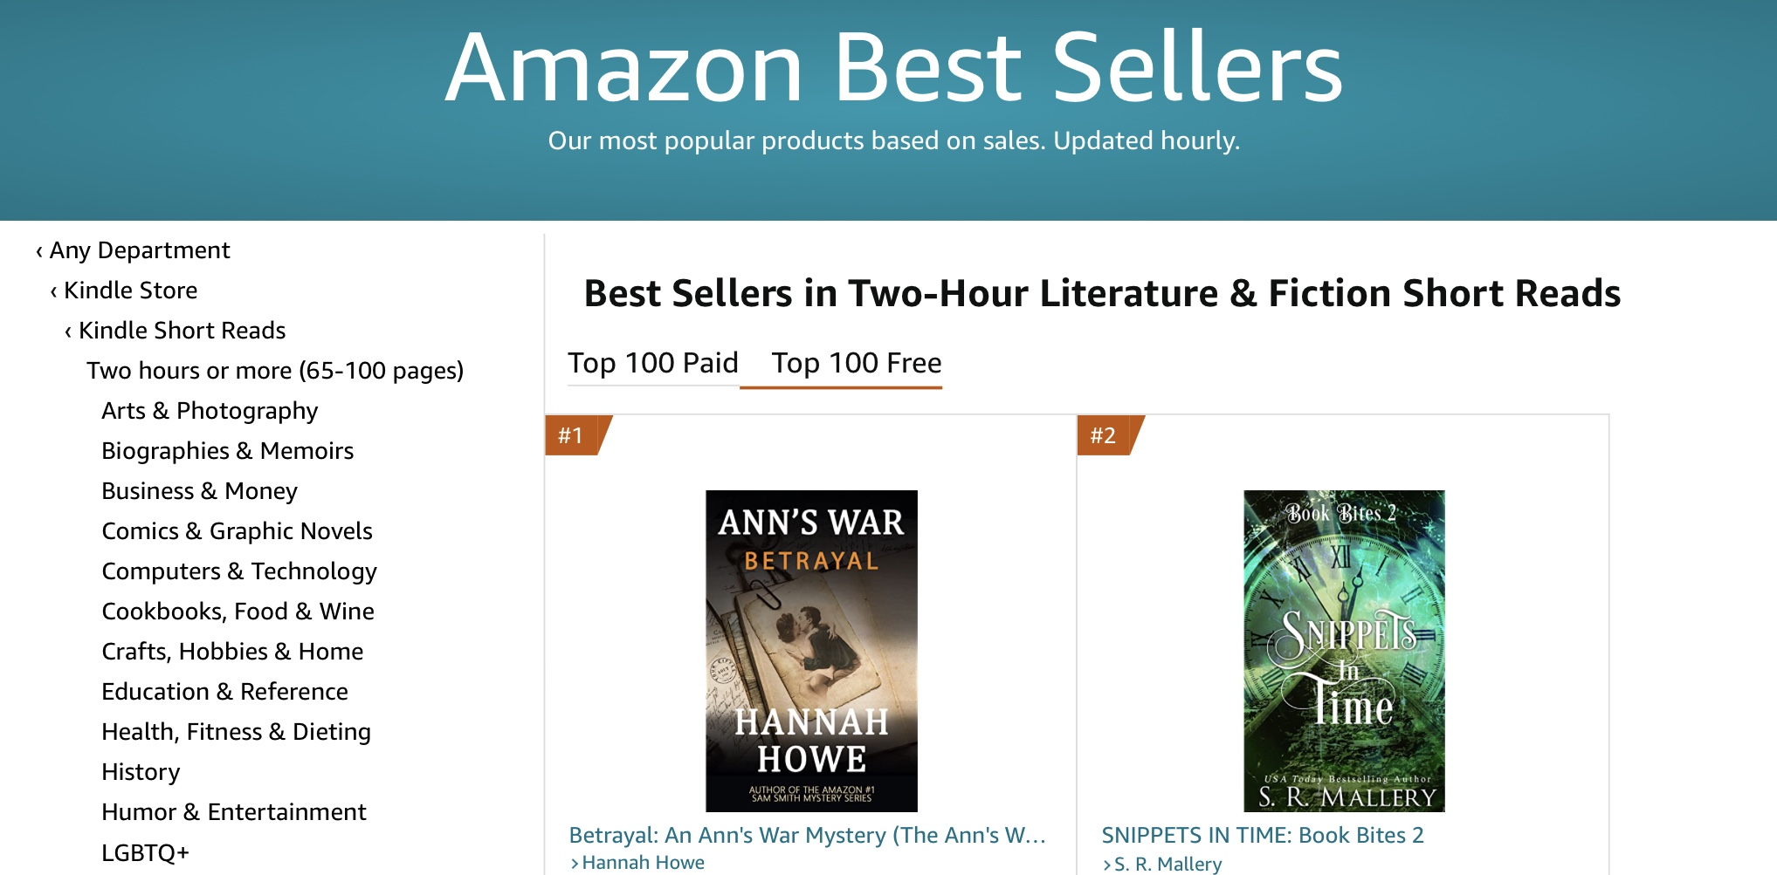Go back to Any Department
1777x875 pixels.
point(140,250)
